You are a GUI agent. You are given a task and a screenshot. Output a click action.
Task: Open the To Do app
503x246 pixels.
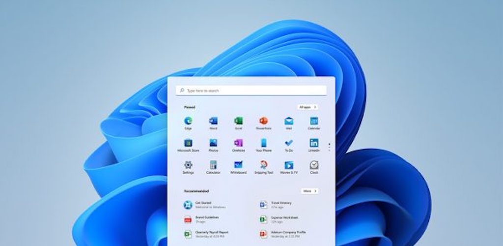289,143
